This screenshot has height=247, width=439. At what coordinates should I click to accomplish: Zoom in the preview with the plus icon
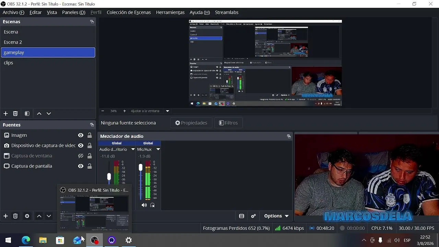click(x=124, y=111)
